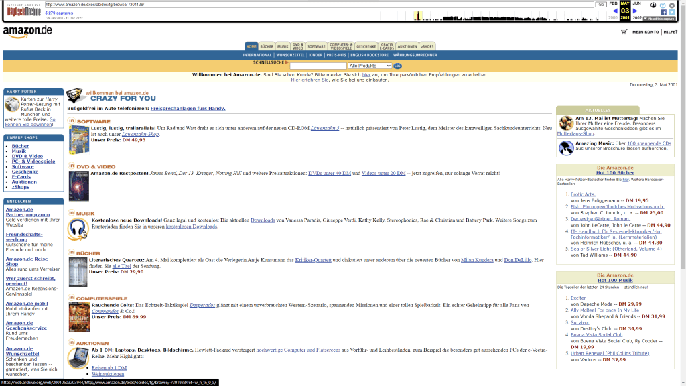686x386 pixels.
Task: Click the 'in' badge beside Computerspiele heading
Action: tap(71, 298)
